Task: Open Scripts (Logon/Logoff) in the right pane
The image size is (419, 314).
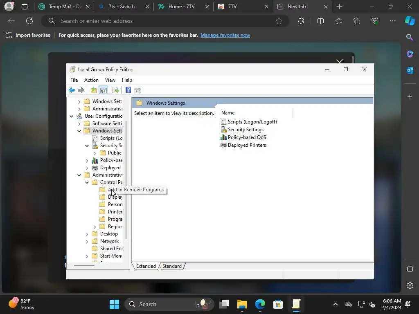Action: (x=249, y=122)
